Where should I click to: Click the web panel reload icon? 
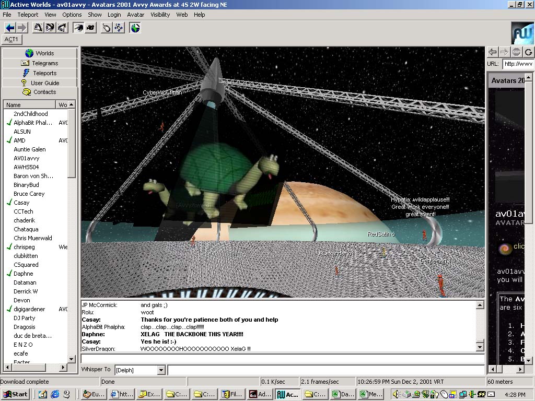pyautogui.click(x=529, y=52)
